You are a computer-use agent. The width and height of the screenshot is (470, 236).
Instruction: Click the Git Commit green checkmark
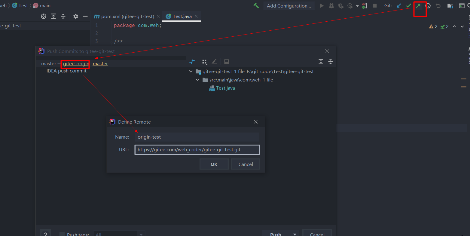[408, 6]
